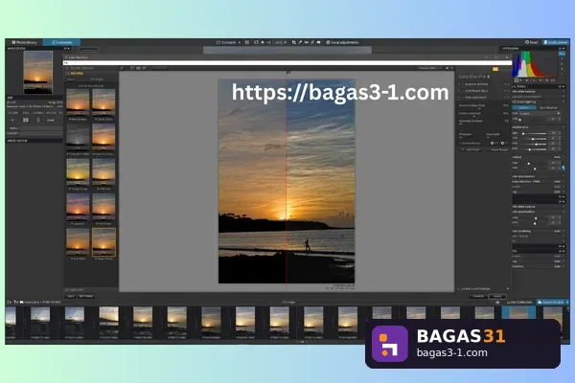Click Export to disk
This screenshot has width=575, height=383.
(550, 303)
